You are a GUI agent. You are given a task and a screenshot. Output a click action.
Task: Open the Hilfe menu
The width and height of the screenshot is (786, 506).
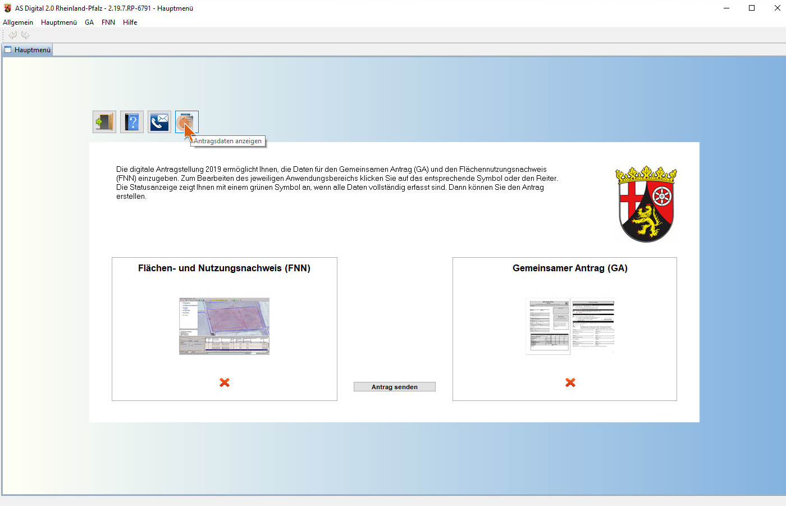[130, 22]
